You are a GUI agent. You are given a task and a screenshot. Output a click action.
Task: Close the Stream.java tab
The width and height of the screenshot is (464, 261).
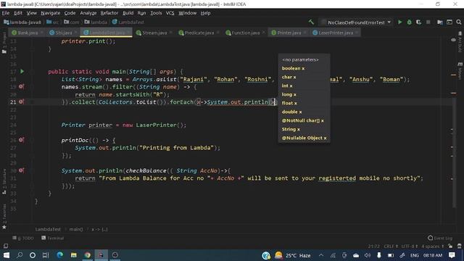point(171,33)
